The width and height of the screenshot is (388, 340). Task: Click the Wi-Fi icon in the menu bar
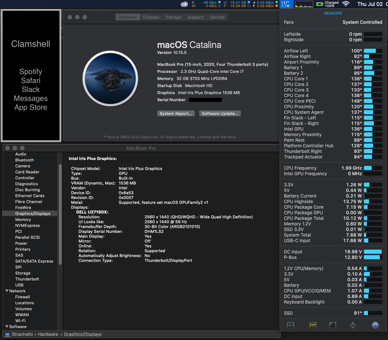pos(346,4)
